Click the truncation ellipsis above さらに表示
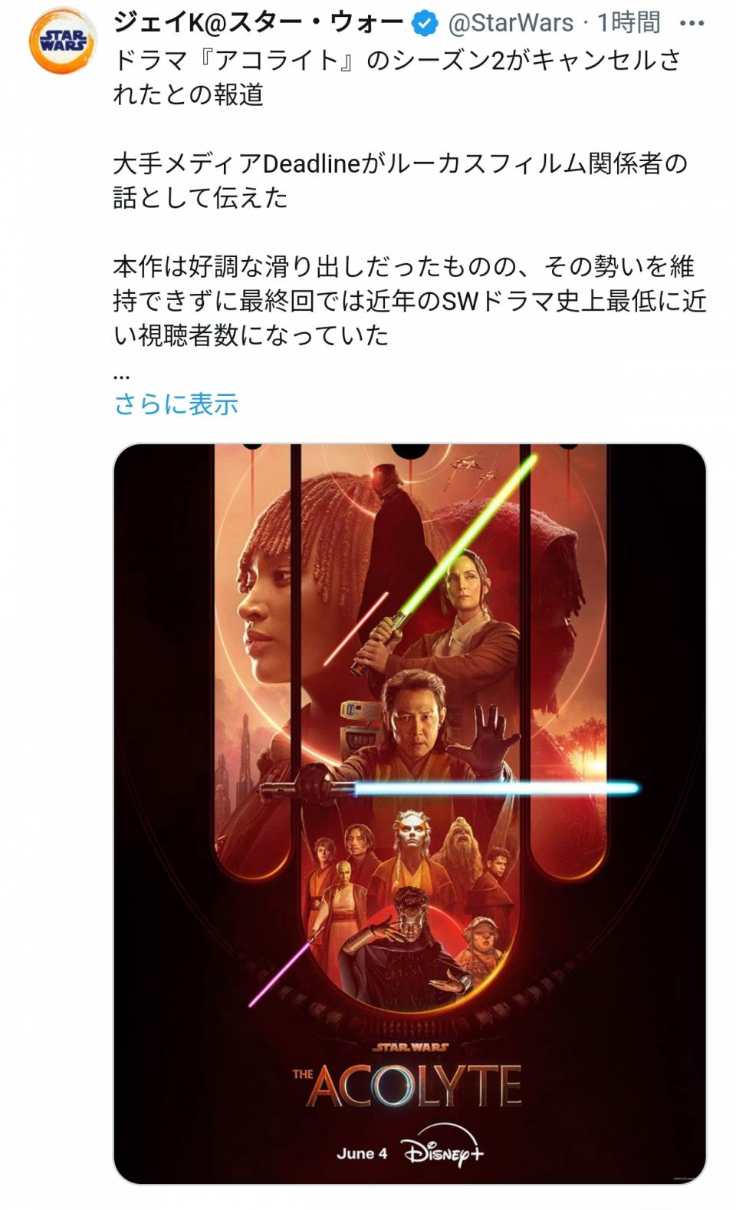Image resolution: width=736 pixels, height=1210 pixels. click(121, 377)
